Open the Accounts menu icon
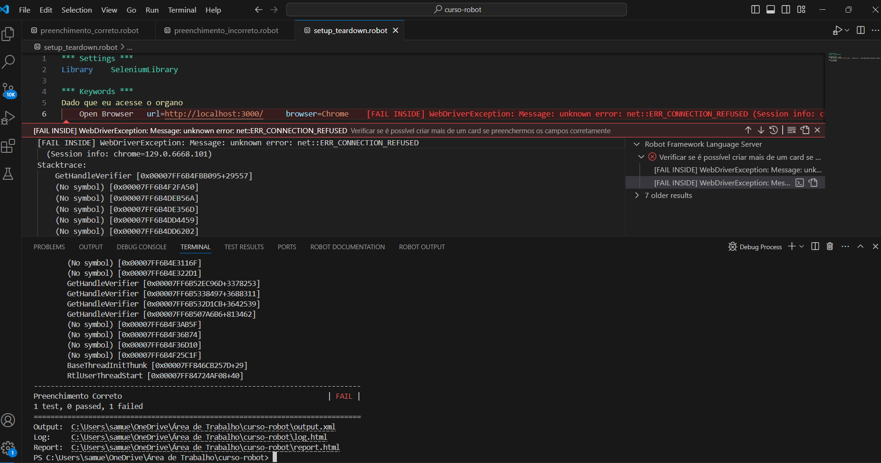881x463 pixels. (8, 420)
